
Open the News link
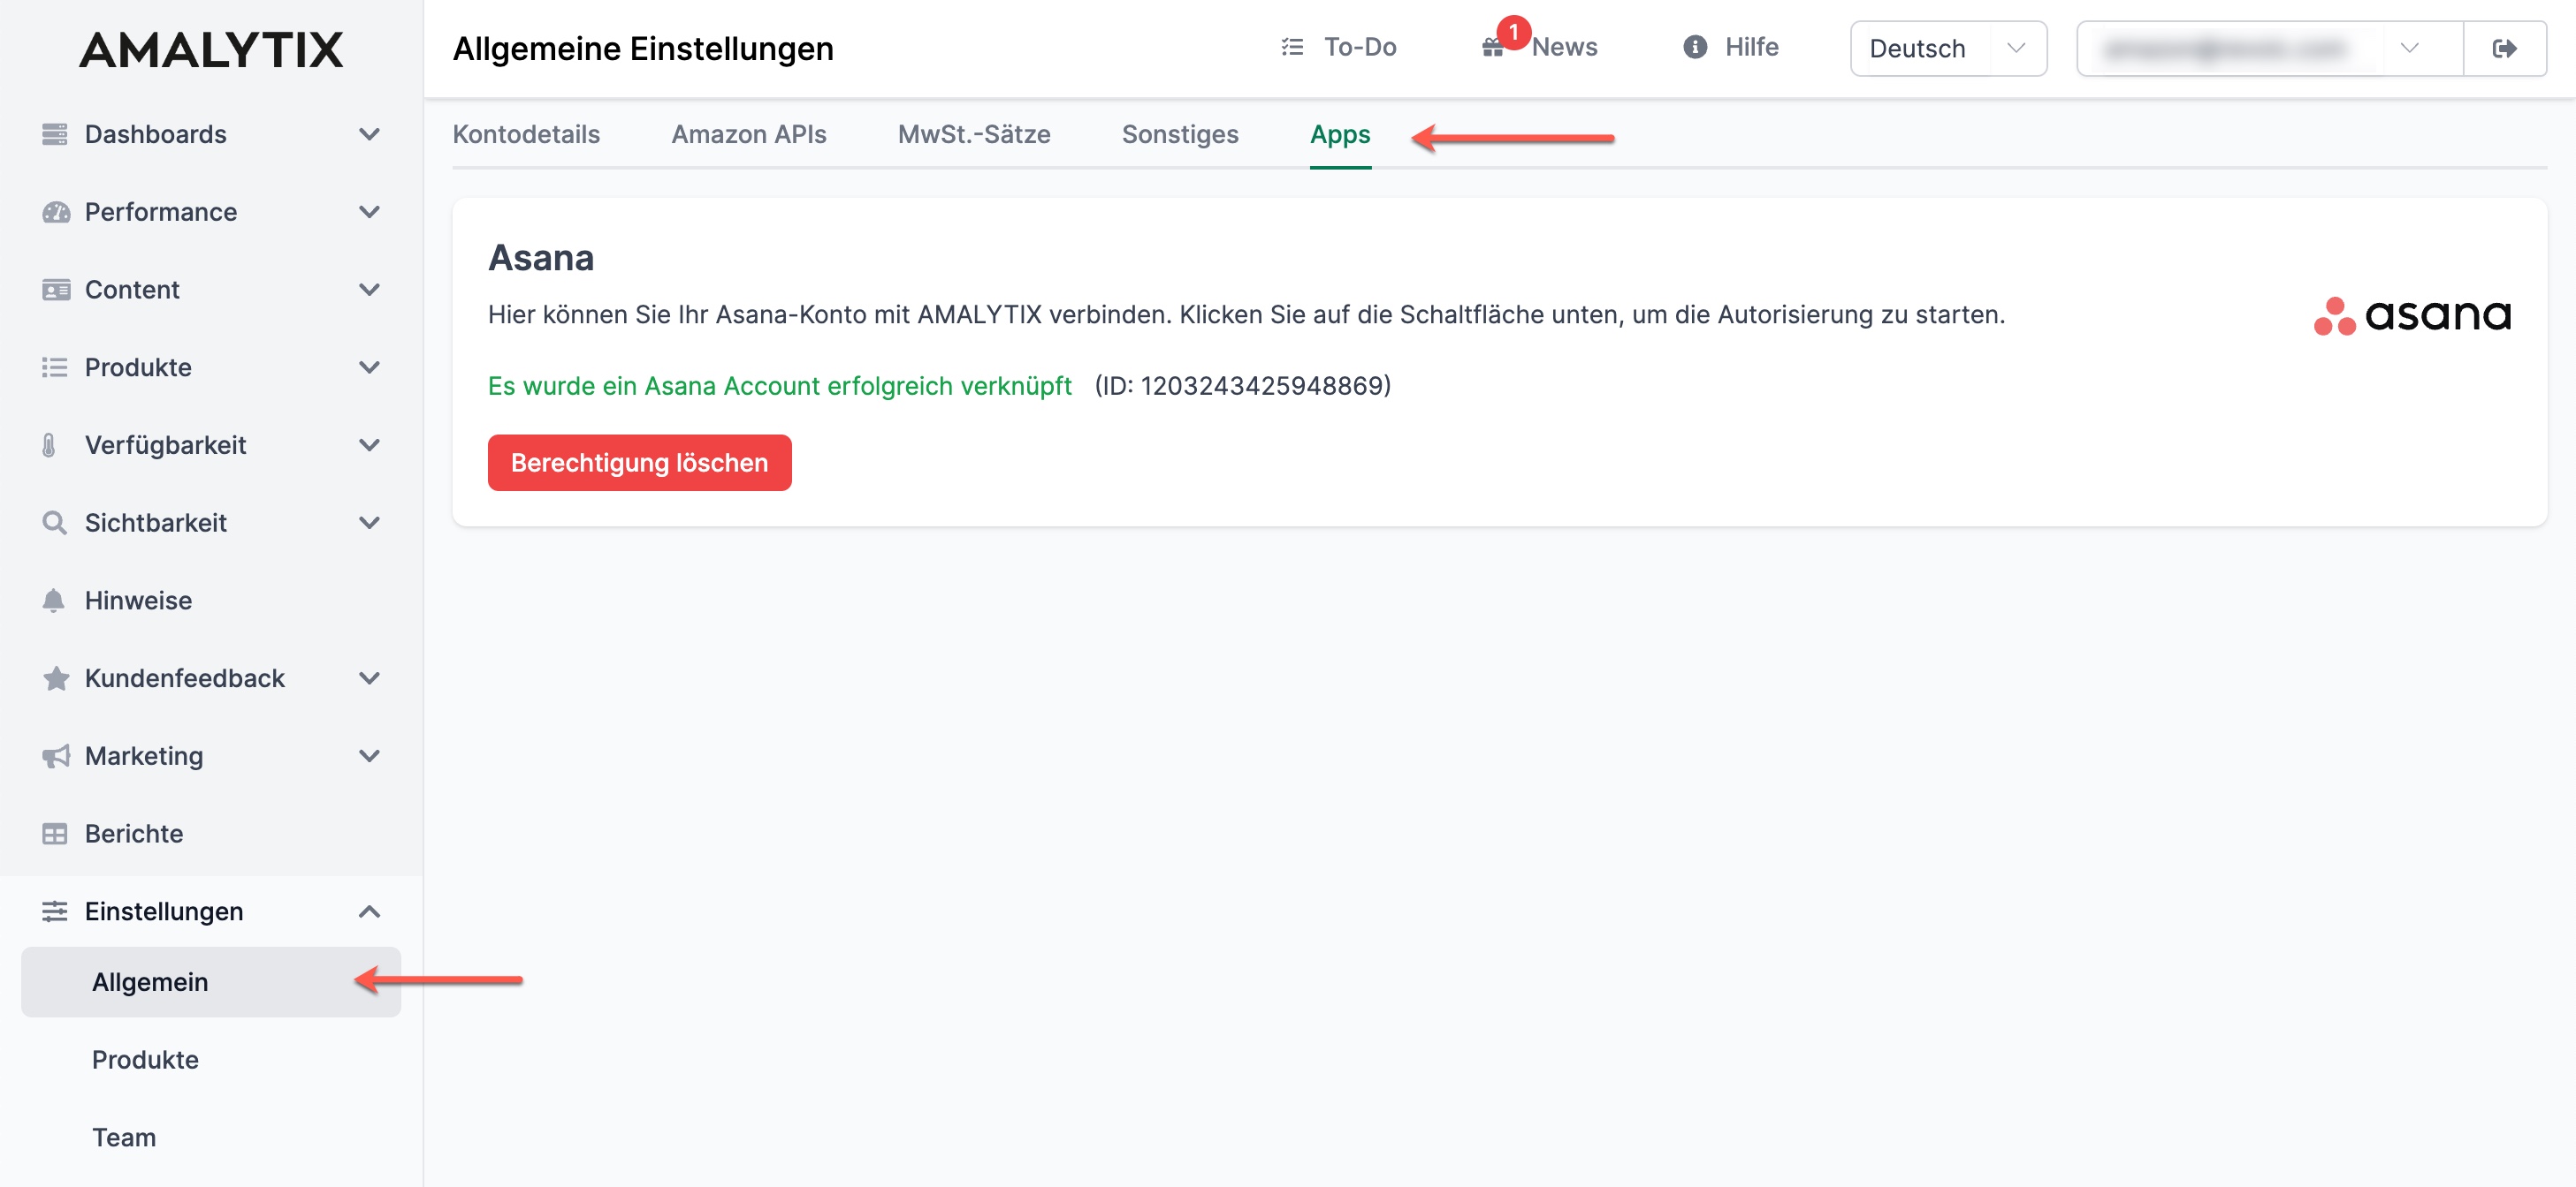(x=1540, y=47)
